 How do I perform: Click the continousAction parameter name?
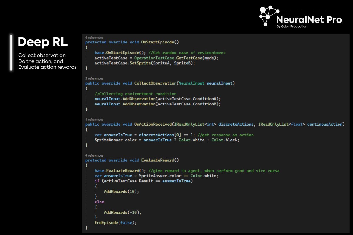click(x=325, y=125)
